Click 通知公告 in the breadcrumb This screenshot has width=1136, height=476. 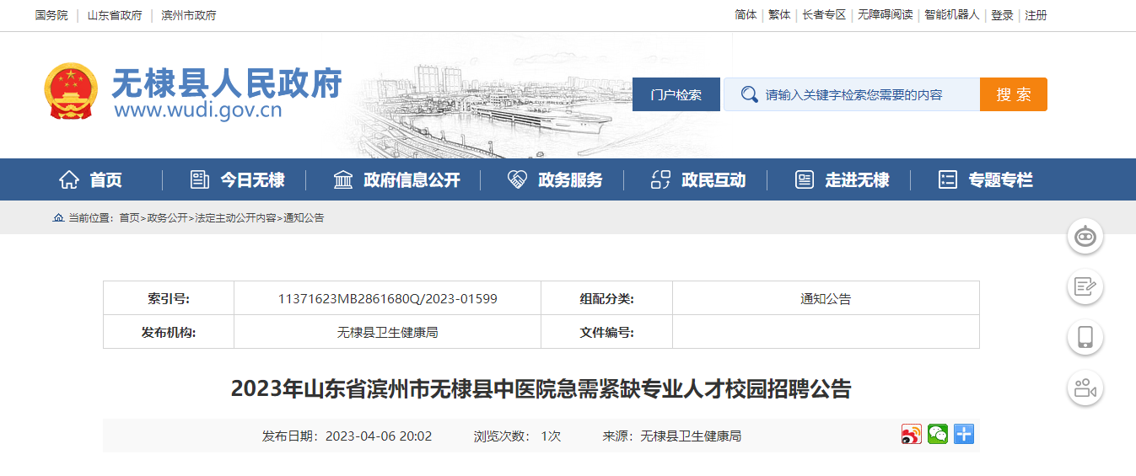[304, 217]
